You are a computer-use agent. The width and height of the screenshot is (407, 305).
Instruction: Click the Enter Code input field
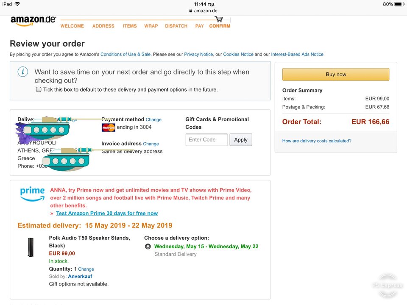(x=206, y=140)
